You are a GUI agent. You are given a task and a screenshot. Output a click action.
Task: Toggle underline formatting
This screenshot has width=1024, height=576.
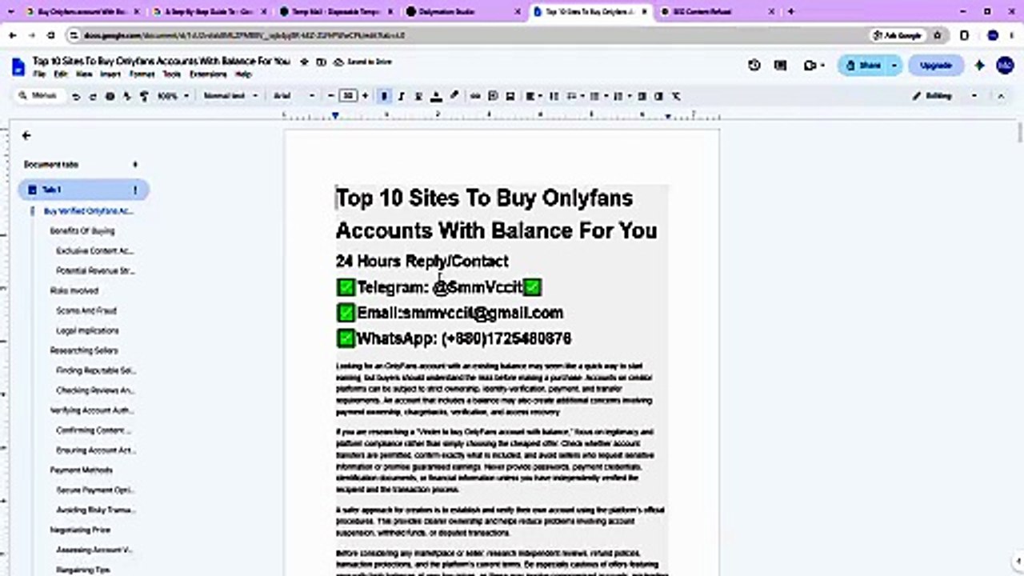pyautogui.click(x=418, y=96)
